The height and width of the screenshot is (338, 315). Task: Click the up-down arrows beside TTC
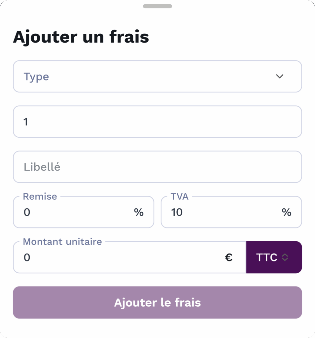click(285, 257)
